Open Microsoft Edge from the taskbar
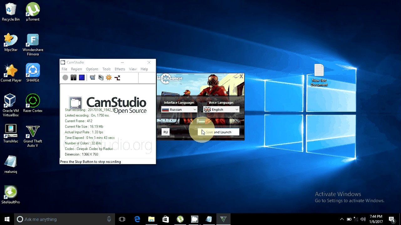Screen dimensions: 401x225 [137, 219]
